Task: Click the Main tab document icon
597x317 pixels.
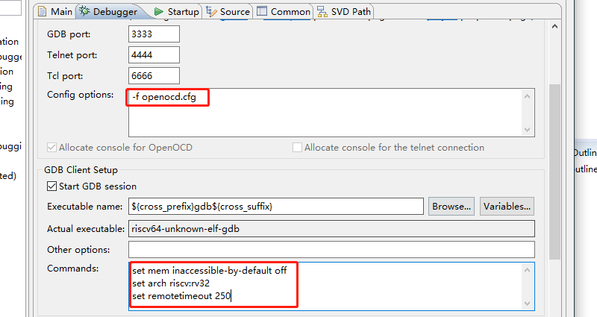Action: pos(43,11)
